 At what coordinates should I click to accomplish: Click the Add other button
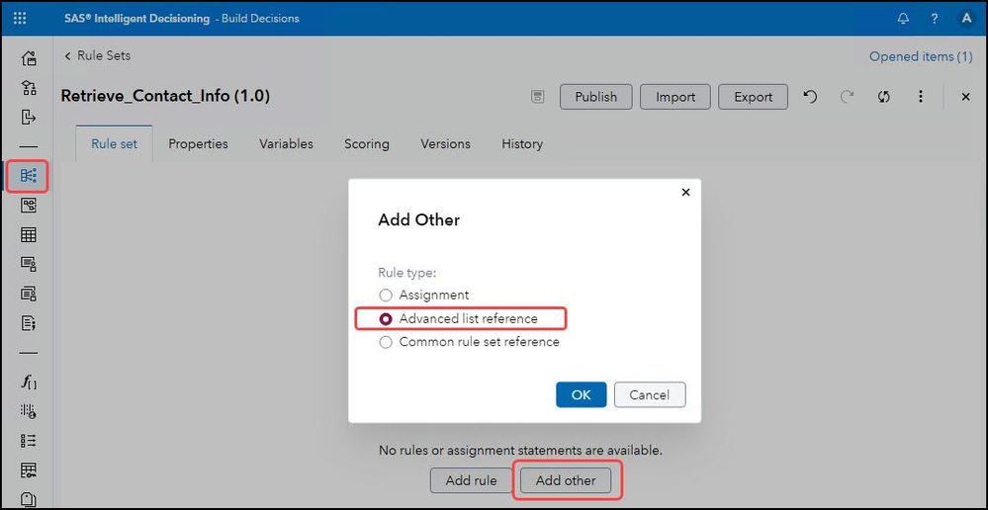[566, 480]
